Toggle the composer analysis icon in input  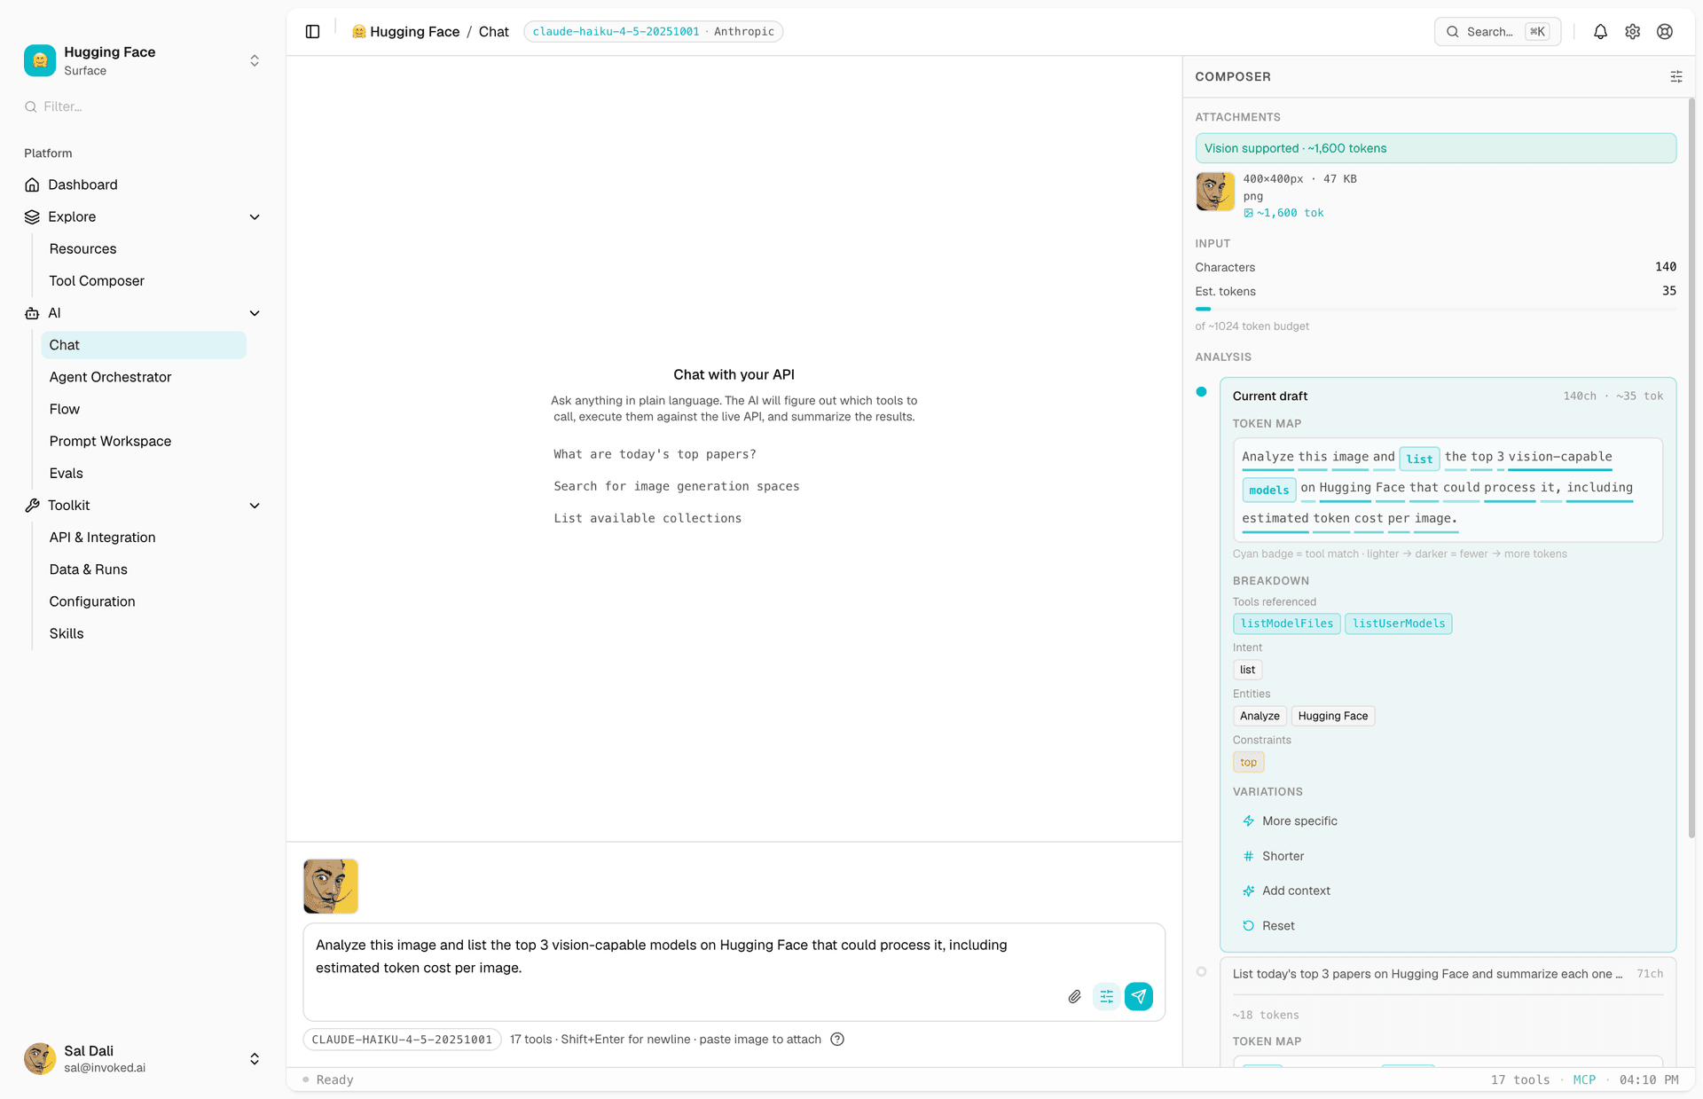point(1106,997)
